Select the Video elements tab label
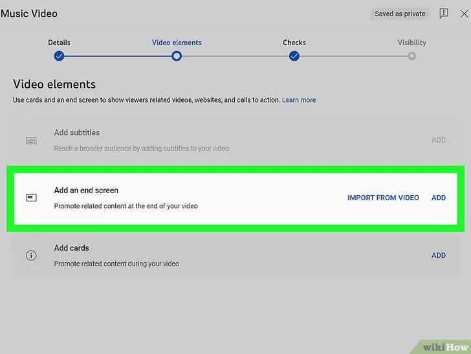 pos(177,43)
